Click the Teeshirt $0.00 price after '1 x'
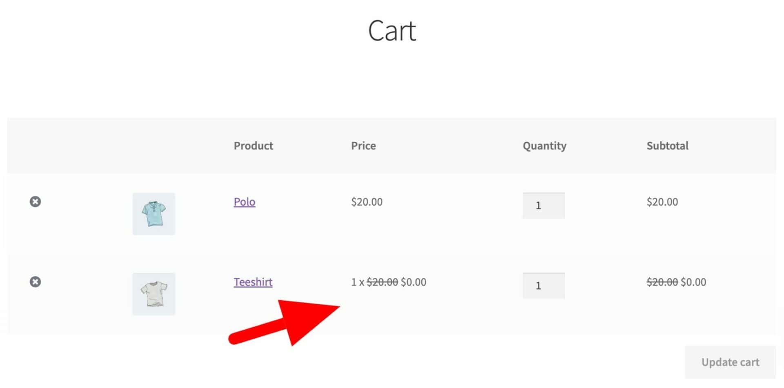This screenshot has height=388, width=784. [x=414, y=282]
